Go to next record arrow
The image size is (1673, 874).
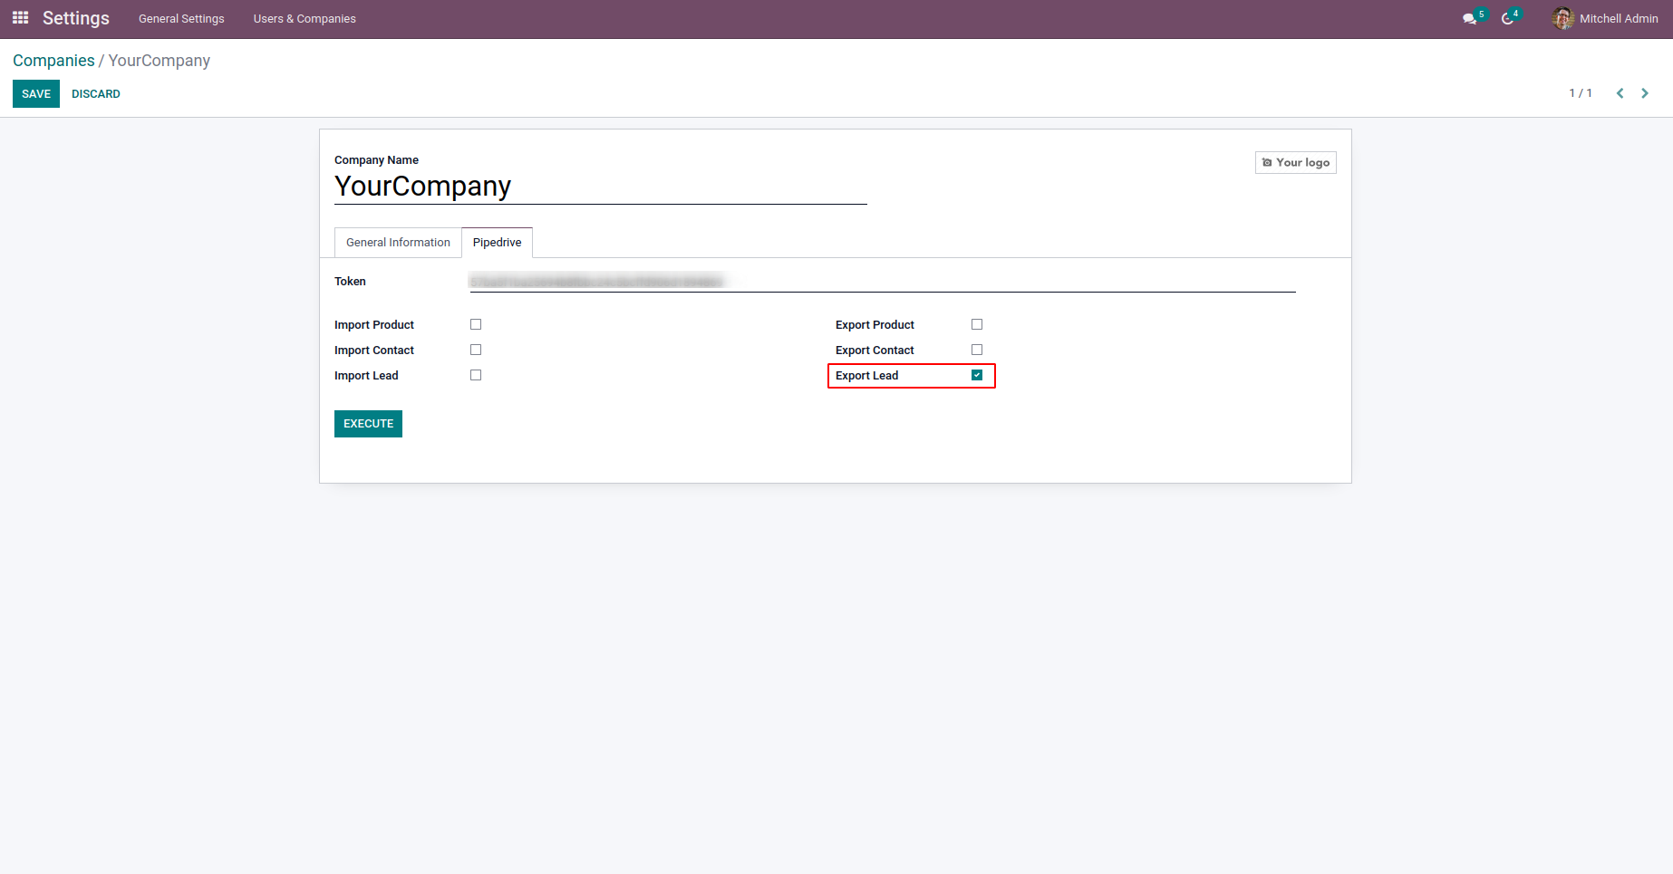tap(1645, 93)
